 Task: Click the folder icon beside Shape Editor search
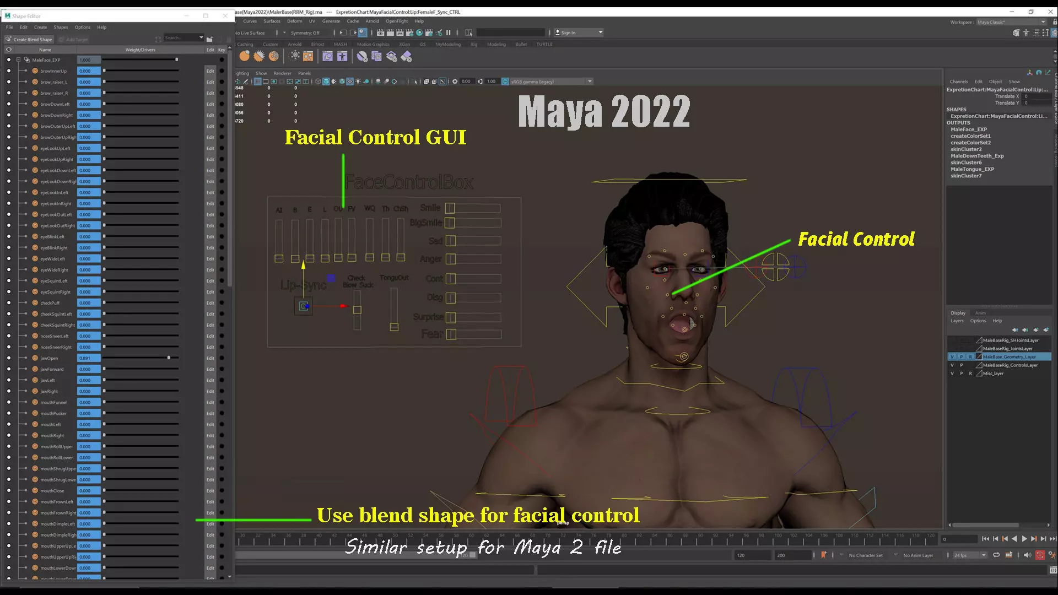click(x=209, y=39)
